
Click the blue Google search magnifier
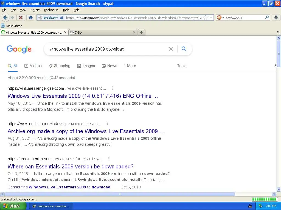184,49
